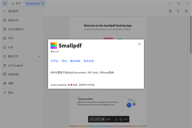Open the 许可证 license link
This screenshot has width=192, height=128.
(54, 61)
